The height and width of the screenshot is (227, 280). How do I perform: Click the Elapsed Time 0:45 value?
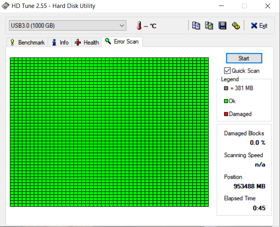coord(259,208)
